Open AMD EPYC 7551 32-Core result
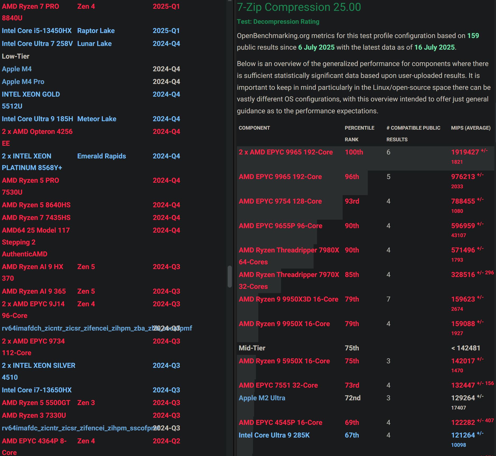Image resolution: width=496 pixels, height=456 pixels. click(278, 385)
